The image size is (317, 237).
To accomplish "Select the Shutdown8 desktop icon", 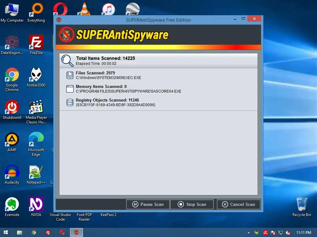I will [12, 110].
